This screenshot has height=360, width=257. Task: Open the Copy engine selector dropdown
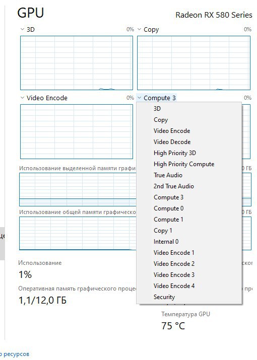148,29
